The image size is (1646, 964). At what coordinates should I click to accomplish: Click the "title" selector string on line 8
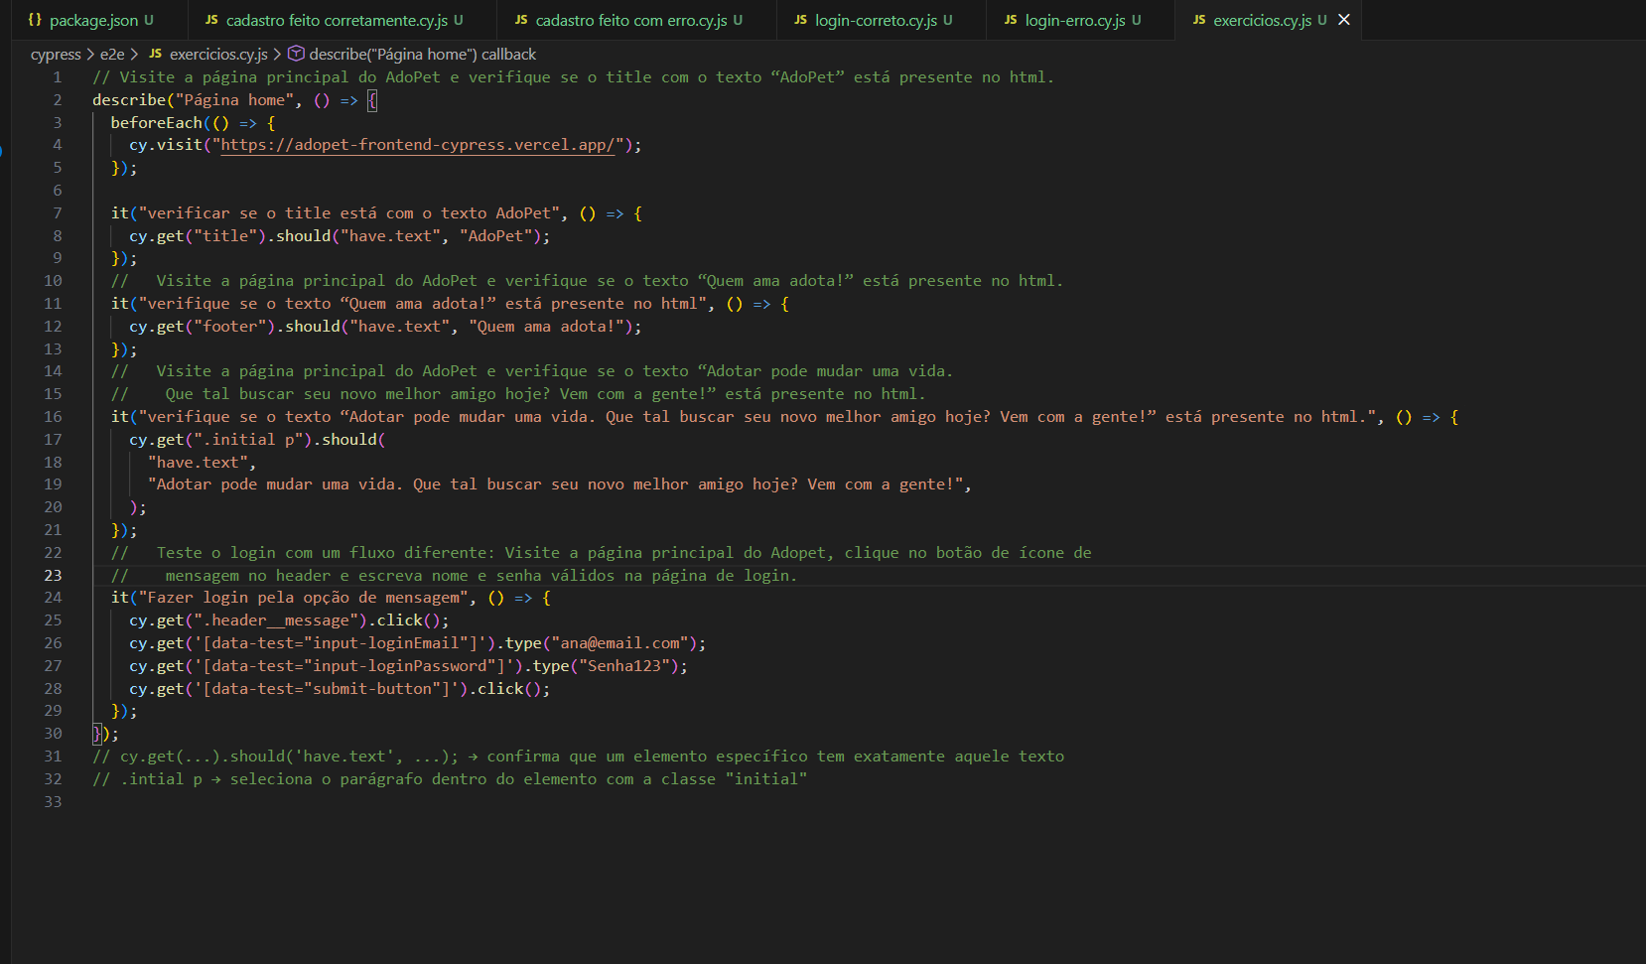225,236
